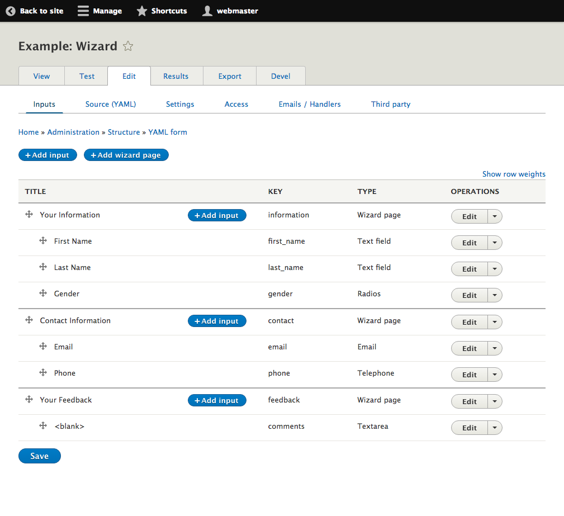Image resolution: width=564 pixels, height=516 pixels.
Task: Click the 'first_name' key cell
Action: pos(286,241)
